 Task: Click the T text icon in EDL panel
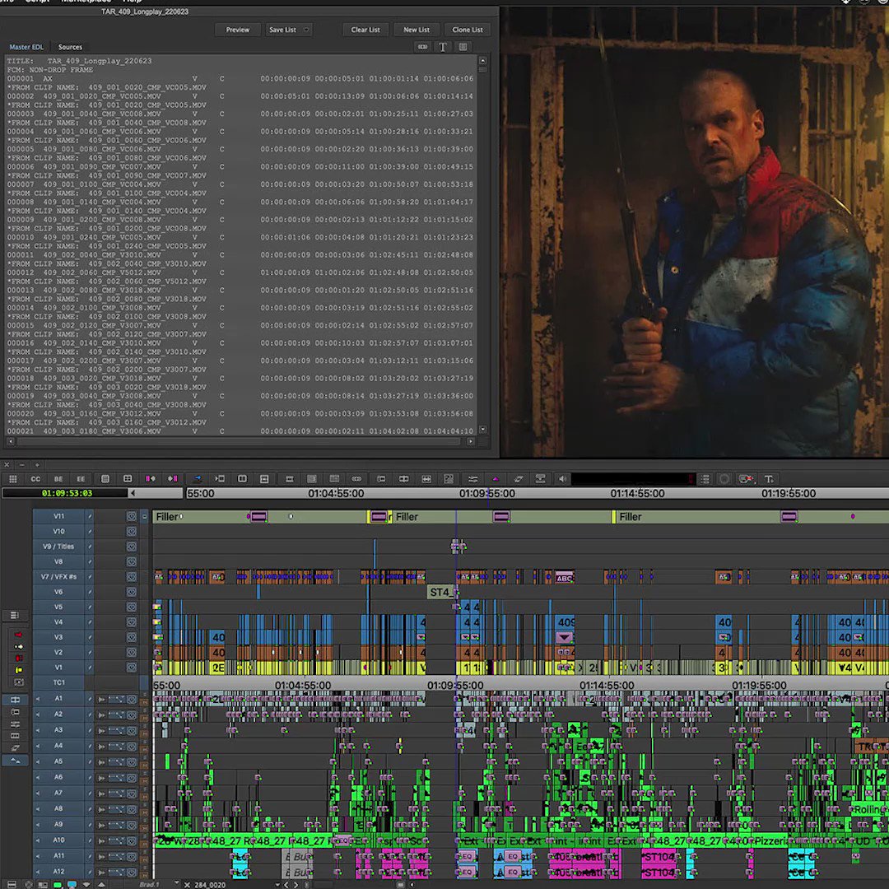pyautogui.click(x=443, y=47)
